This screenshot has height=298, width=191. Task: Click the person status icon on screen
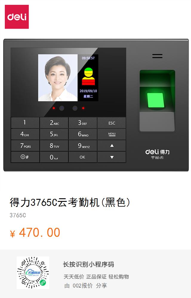(88, 76)
